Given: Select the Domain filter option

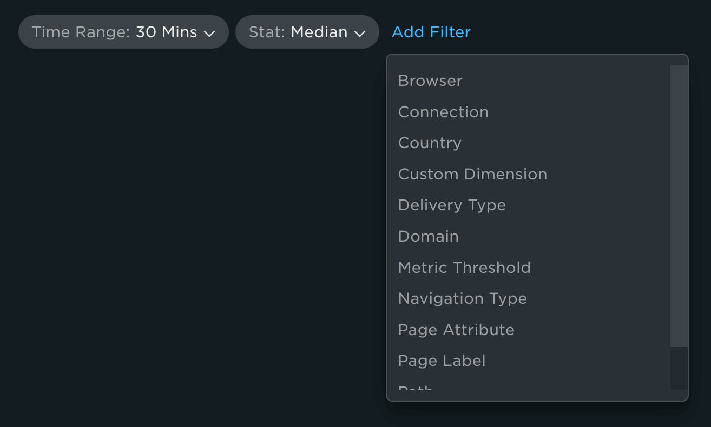Looking at the screenshot, I should point(428,236).
